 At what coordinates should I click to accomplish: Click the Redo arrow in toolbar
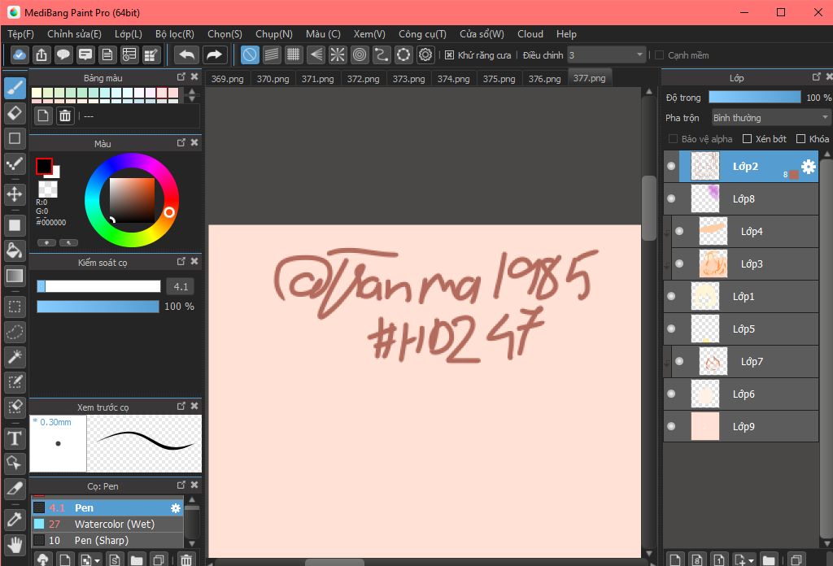tap(214, 54)
